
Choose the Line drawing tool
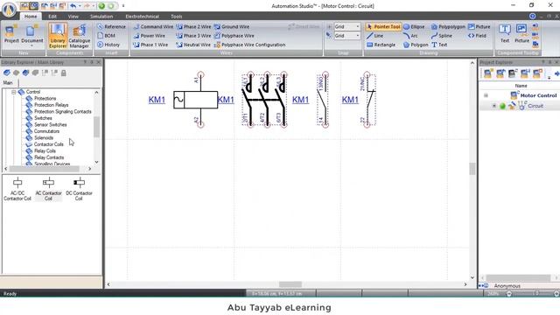374,36
